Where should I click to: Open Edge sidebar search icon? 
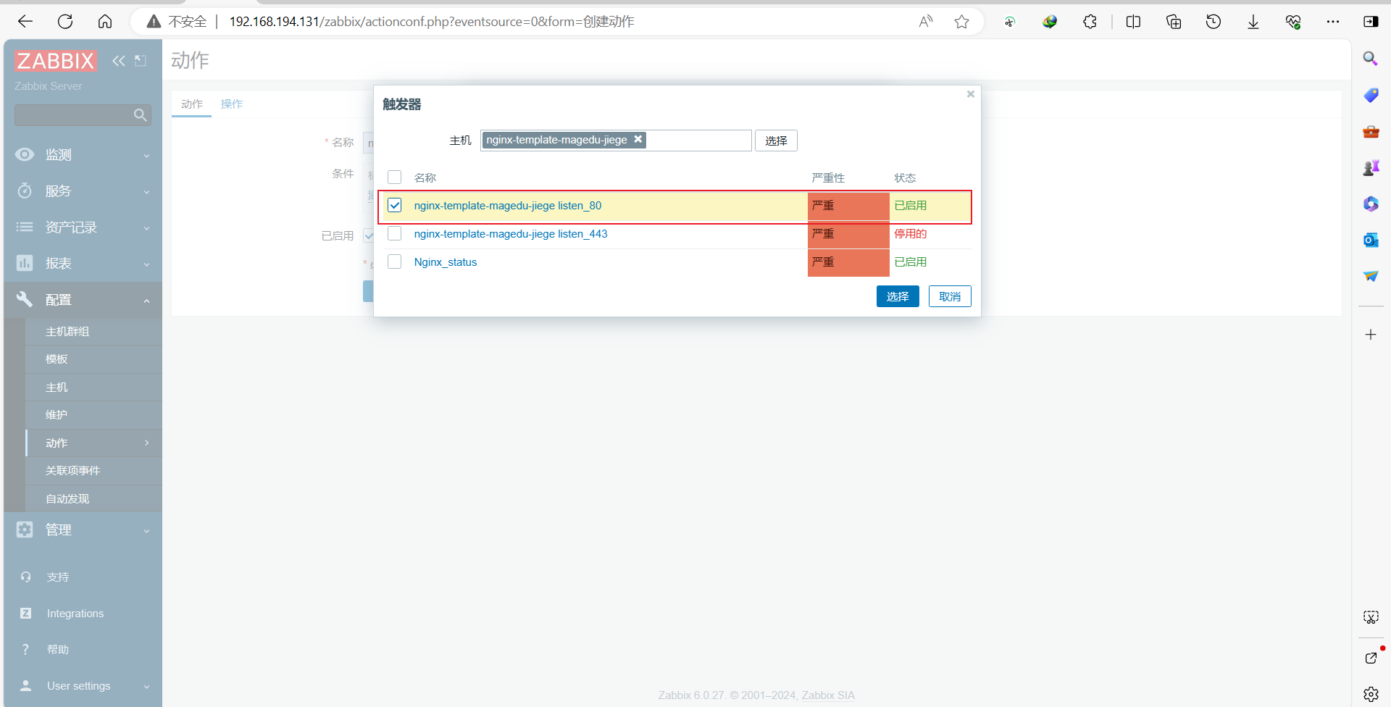pos(1371,59)
